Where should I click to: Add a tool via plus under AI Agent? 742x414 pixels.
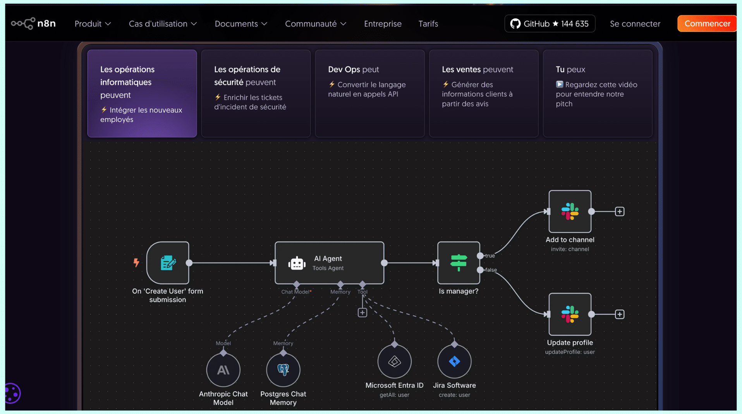coord(362,313)
